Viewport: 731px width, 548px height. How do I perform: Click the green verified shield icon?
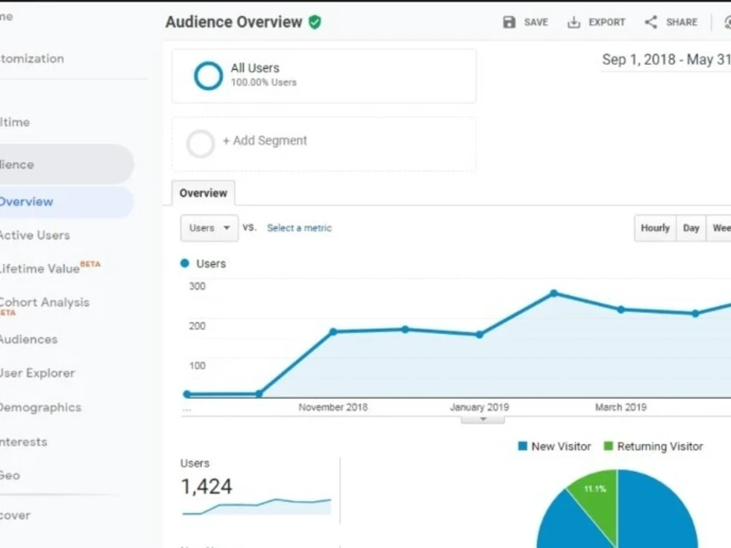pyautogui.click(x=315, y=22)
